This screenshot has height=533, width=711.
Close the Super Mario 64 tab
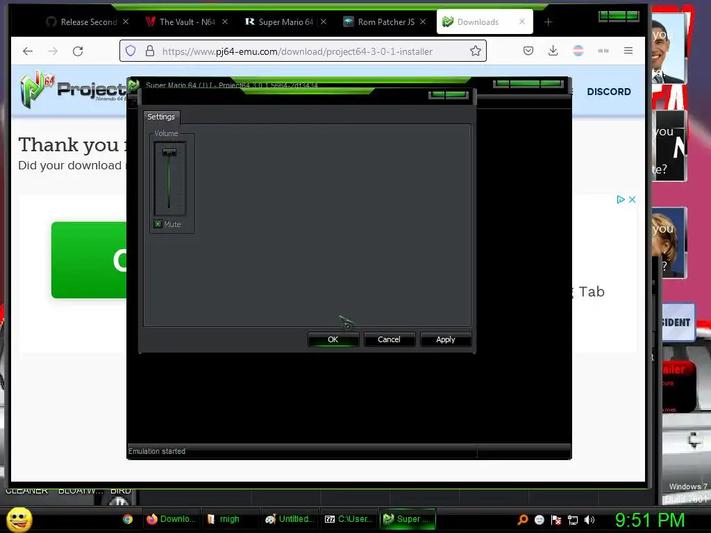pyautogui.click(x=324, y=22)
